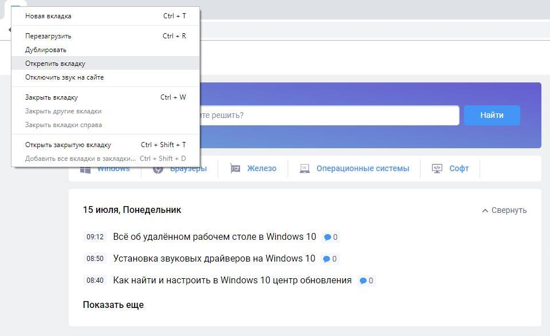This screenshot has width=550, height=336.
Task: Click the monitor icon for Операционные системы
Action: click(304, 168)
